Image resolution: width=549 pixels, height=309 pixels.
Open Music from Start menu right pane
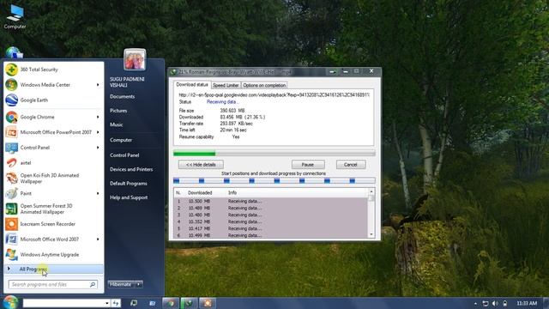coord(117,124)
